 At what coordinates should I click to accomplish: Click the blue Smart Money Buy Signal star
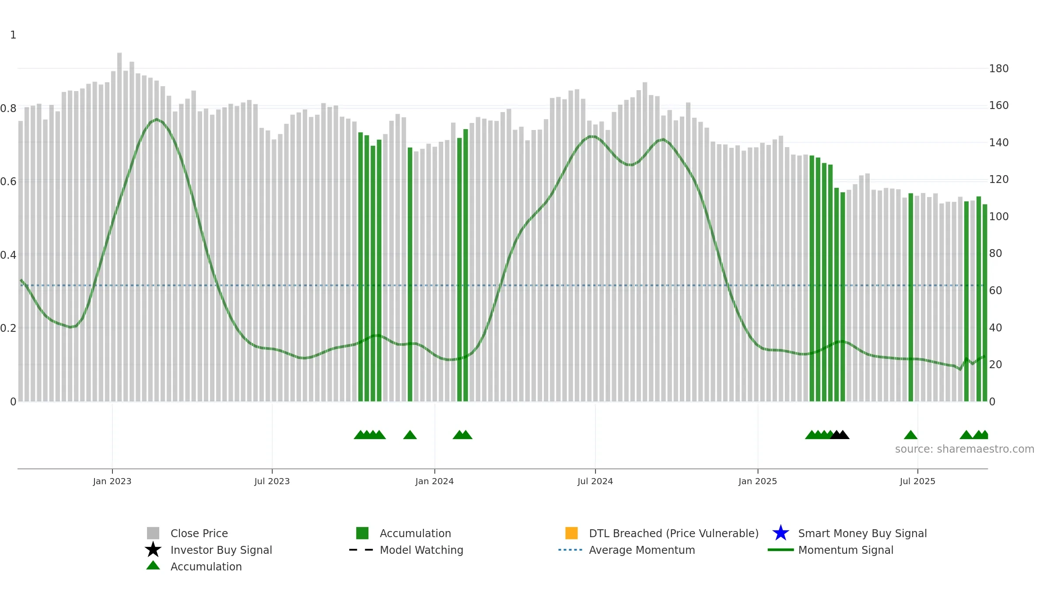(x=780, y=533)
